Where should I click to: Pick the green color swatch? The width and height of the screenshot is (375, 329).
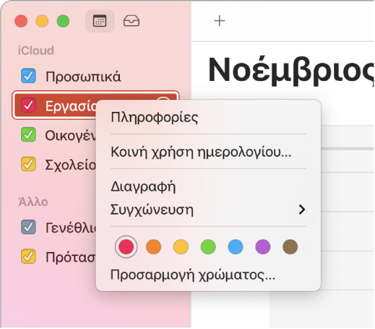click(208, 247)
